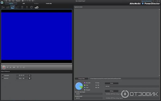The height and width of the screenshot is (101, 161).
Task: Click the save project icon in the menu bar
Action: click(23, 1)
